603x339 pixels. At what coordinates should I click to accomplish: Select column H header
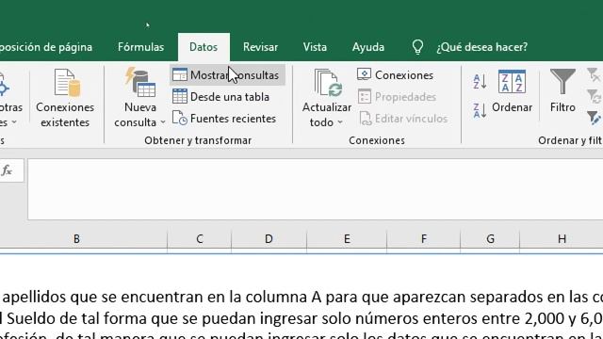tap(562, 239)
